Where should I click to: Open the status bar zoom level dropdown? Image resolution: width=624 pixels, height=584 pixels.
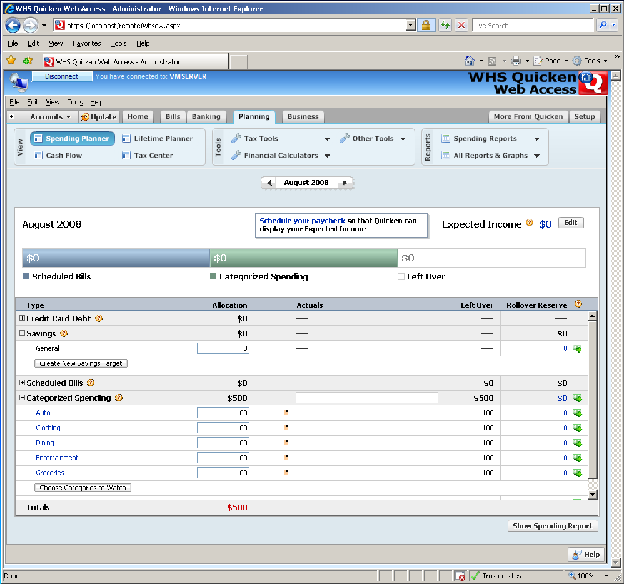pyautogui.click(x=606, y=576)
